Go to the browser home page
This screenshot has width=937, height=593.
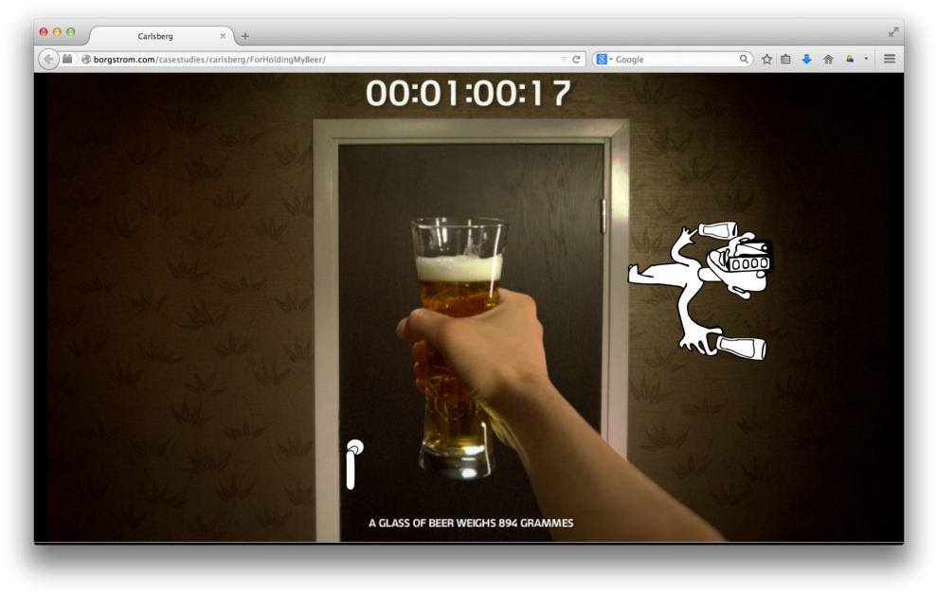pos(828,59)
